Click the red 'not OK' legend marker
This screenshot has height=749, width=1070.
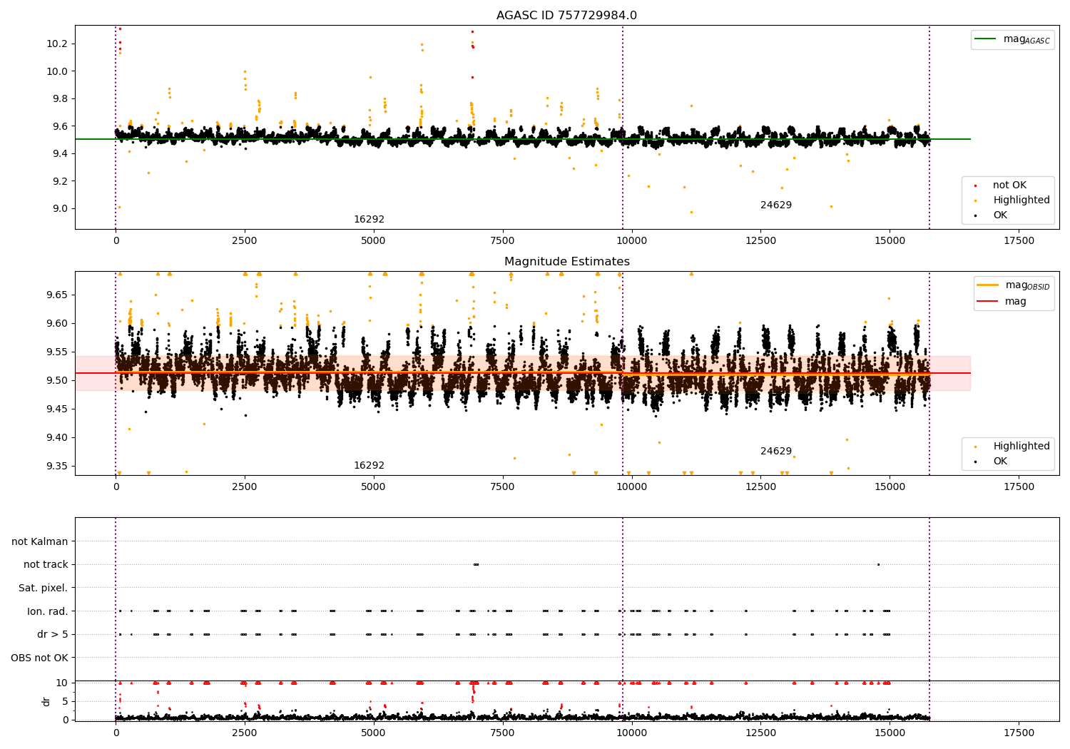[x=975, y=185]
